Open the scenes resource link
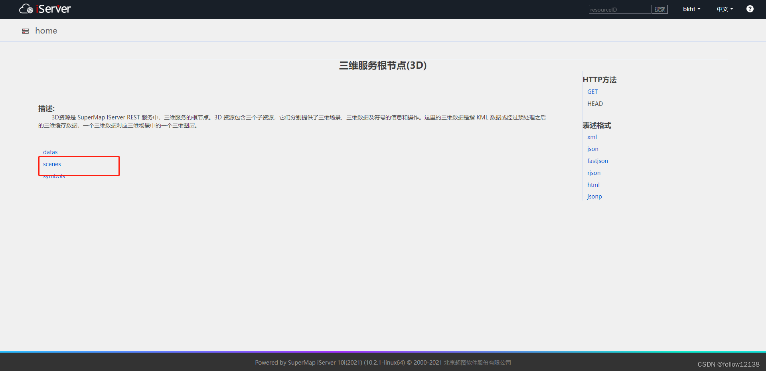766x371 pixels. (52, 164)
